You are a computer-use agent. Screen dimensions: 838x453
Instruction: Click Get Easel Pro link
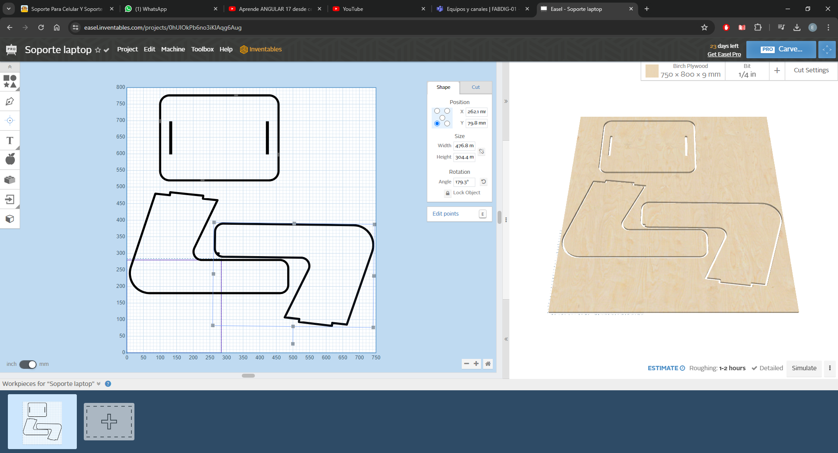click(724, 54)
